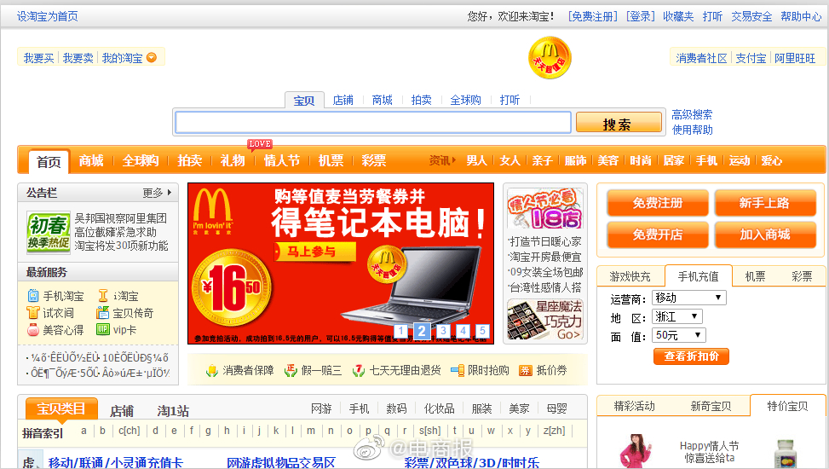Click 设淘宝为首页 link at top left

pos(48,16)
